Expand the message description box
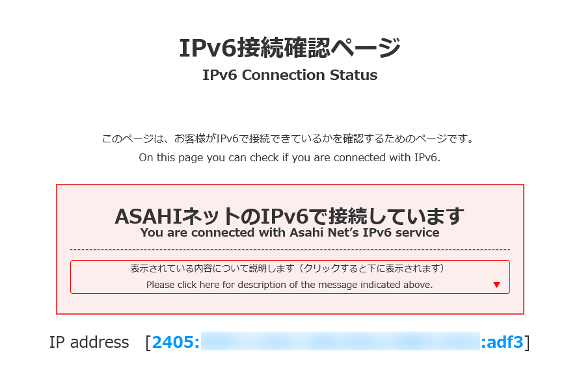579x379 pixels. coord(289,277)
